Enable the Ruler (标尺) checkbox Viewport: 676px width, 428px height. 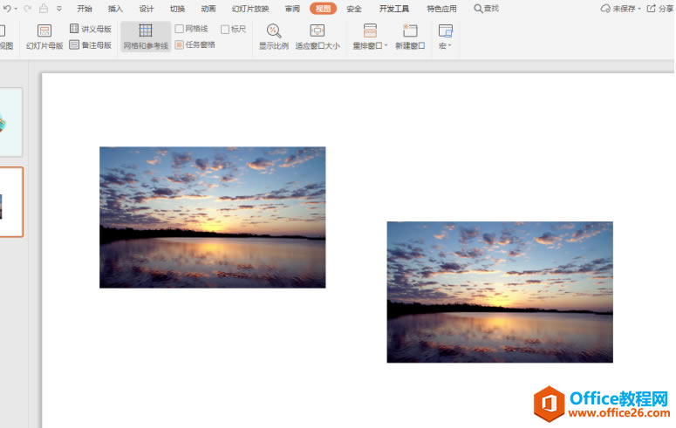(225, 29)
